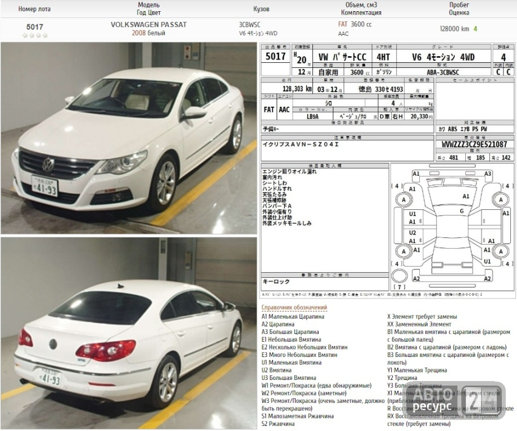The width and height of the screenshot is (517, 431).
Task: Click the Y1 Маленькая Трещина entry
Action: tap(417, 370)
